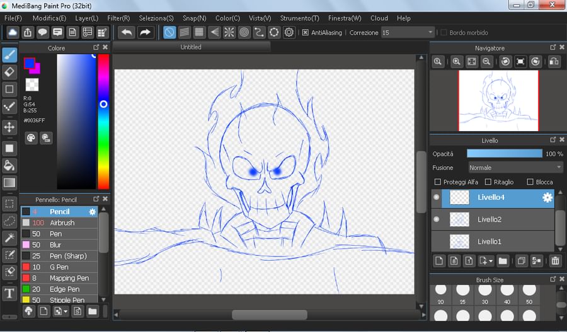Enable radial snap
The width and height of the screenshot is (567, 332).
click(229, 33)
